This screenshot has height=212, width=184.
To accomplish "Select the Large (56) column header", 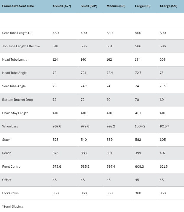I will [142, 6].
